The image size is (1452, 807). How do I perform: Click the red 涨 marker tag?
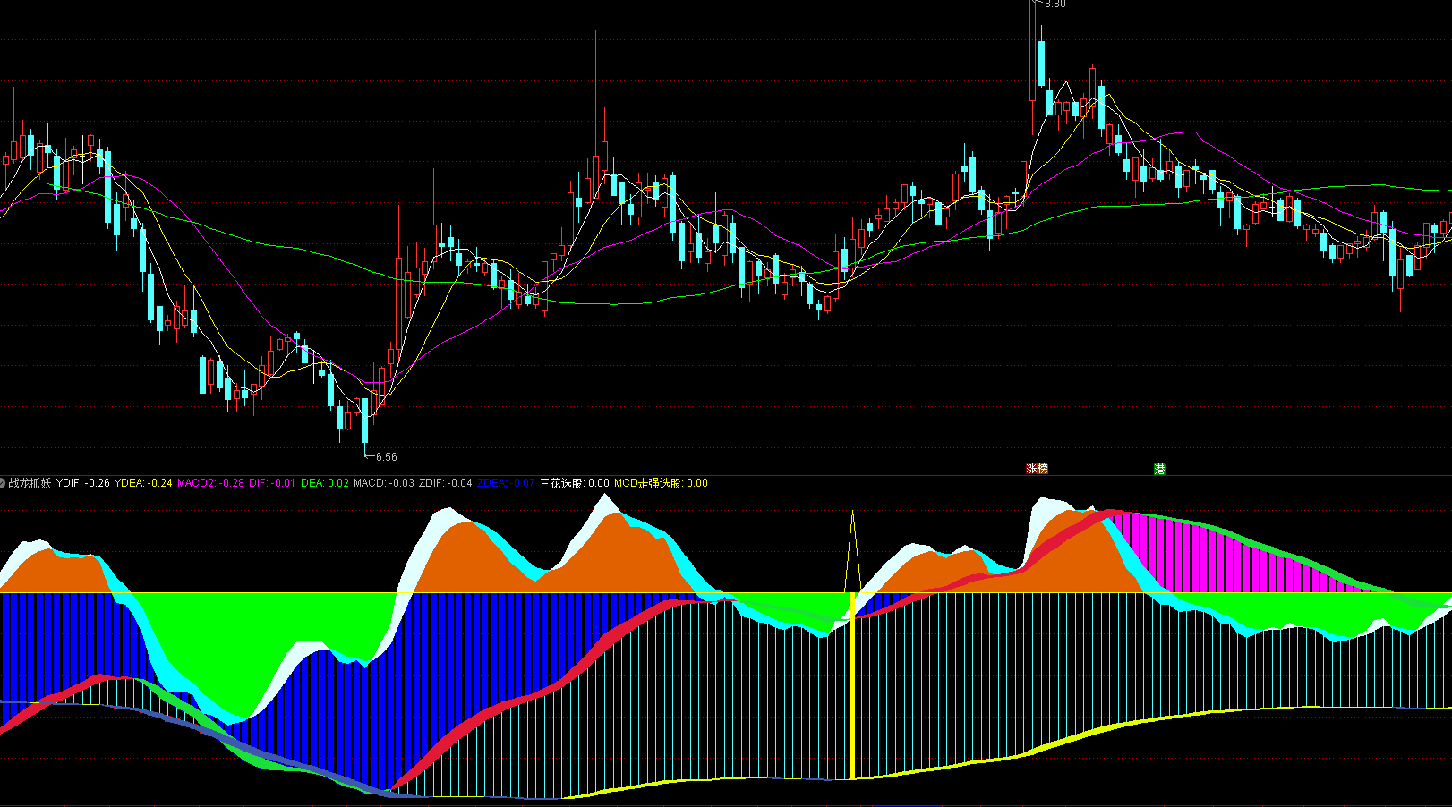[1031, 469]
